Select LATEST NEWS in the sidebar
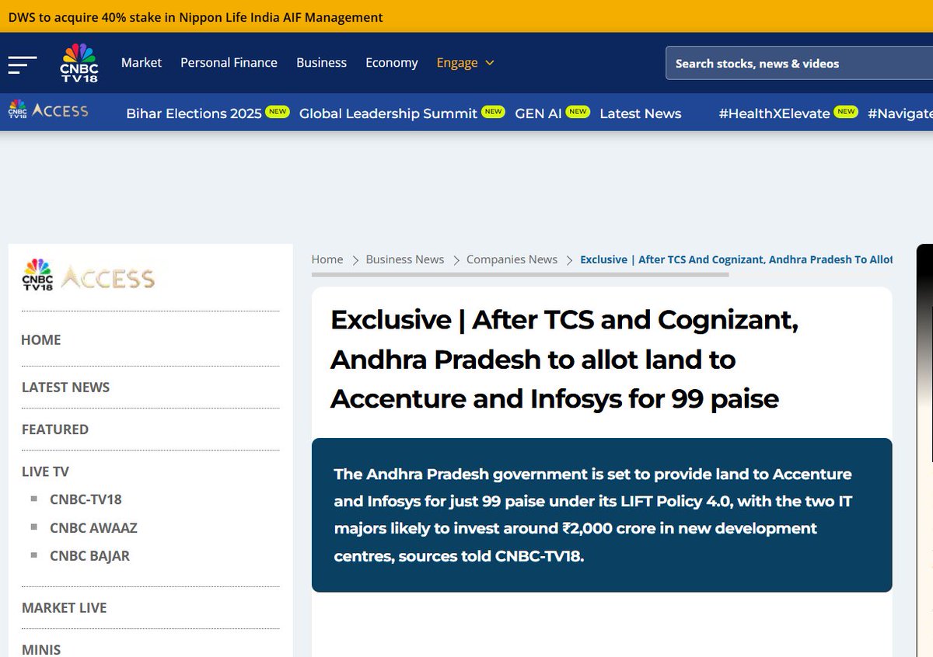Screen dimensions: 933x657 66,388
